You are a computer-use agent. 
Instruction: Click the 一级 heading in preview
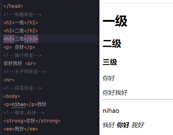(x=115, y=21)
